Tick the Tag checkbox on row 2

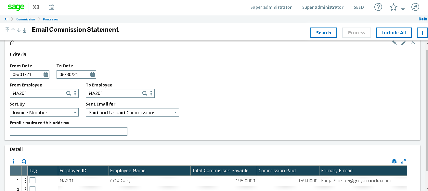coord(32,189)
